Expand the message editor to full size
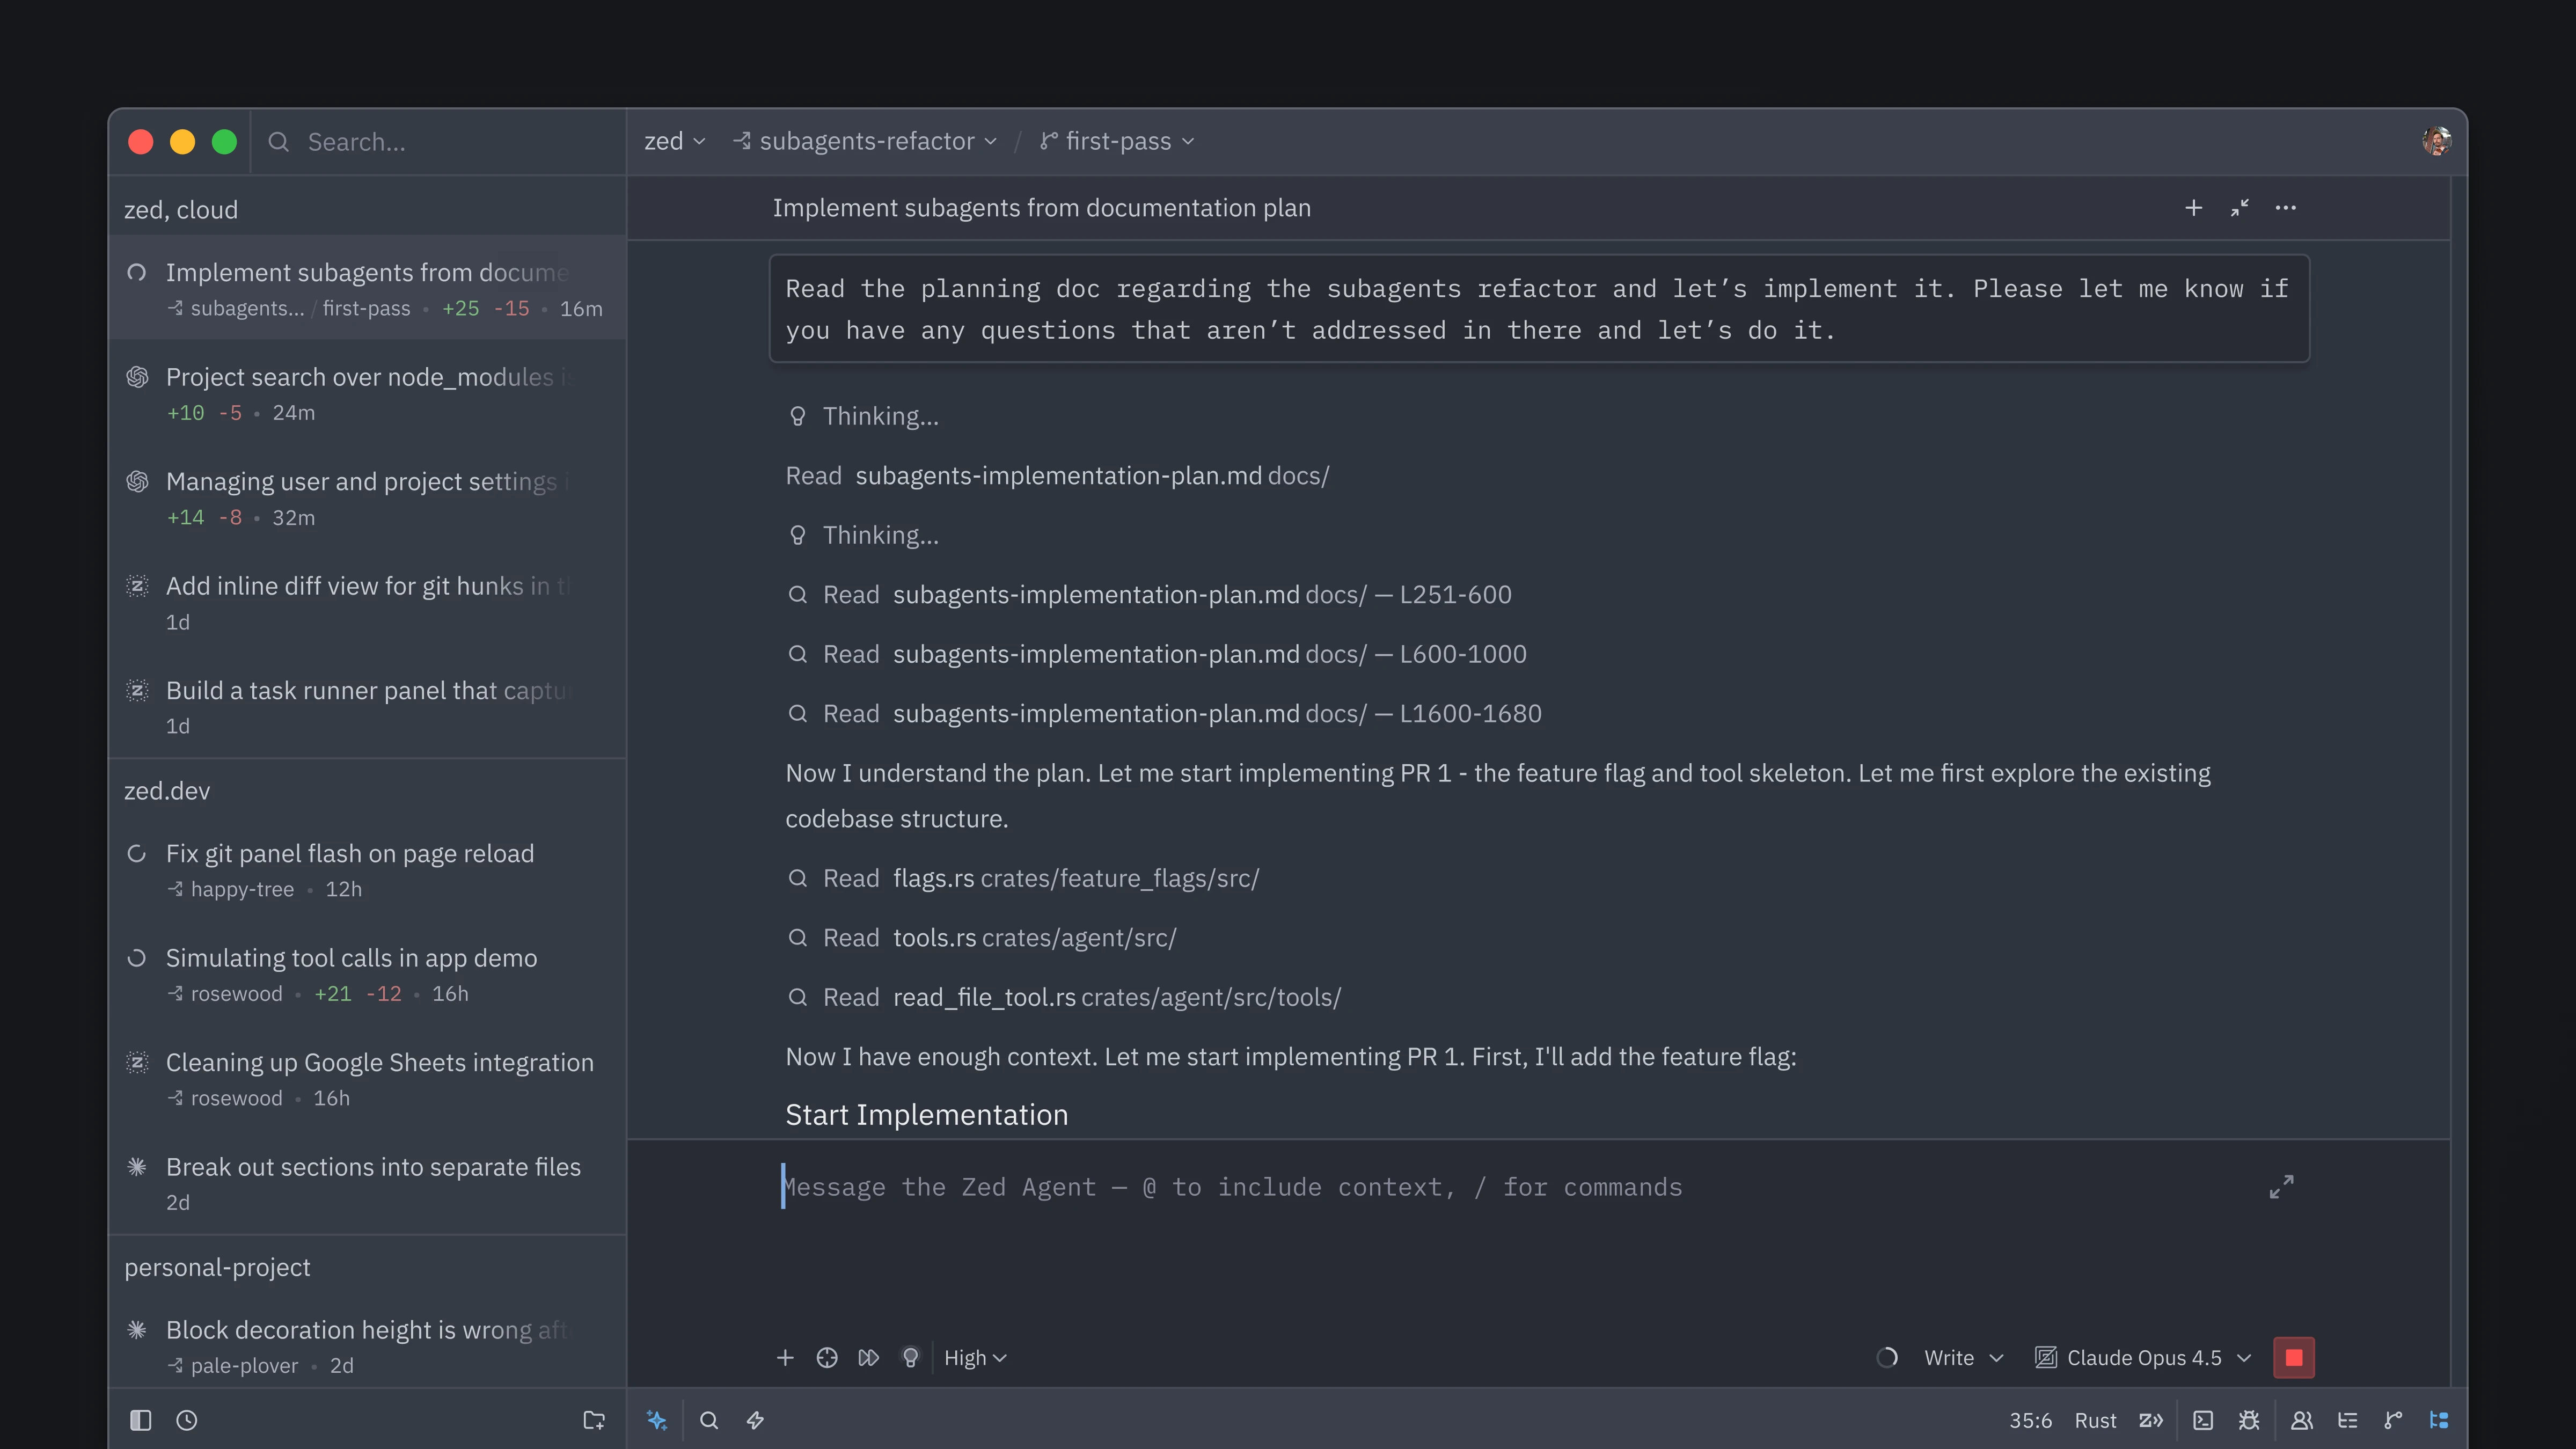 point(2281,1187)
